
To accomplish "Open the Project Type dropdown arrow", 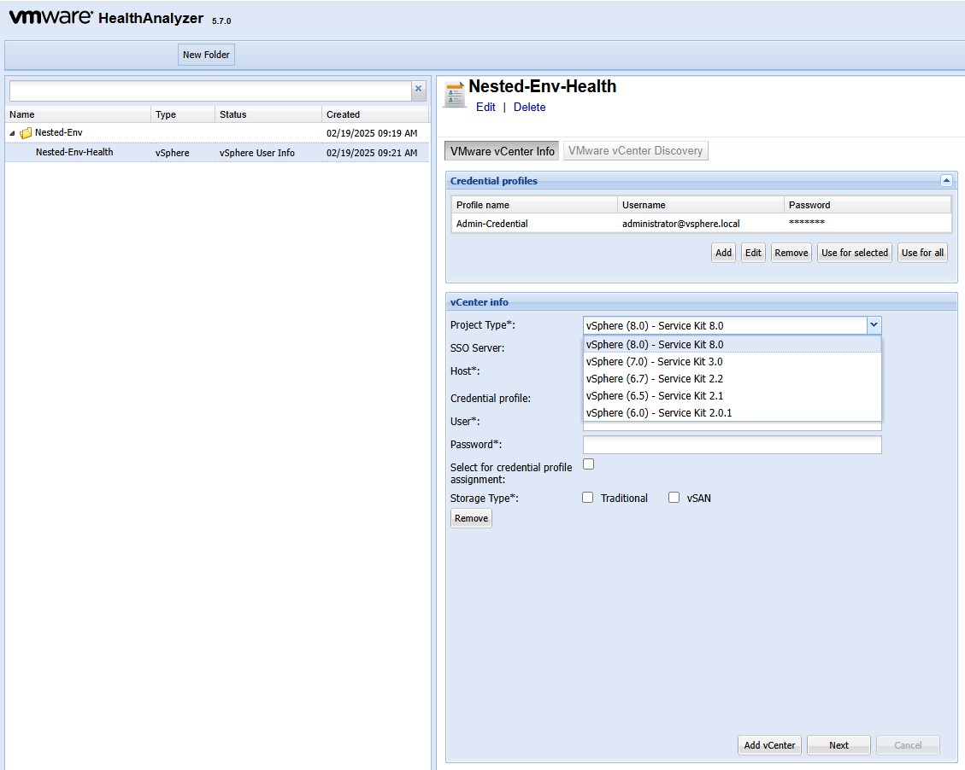I will point(874,325).
